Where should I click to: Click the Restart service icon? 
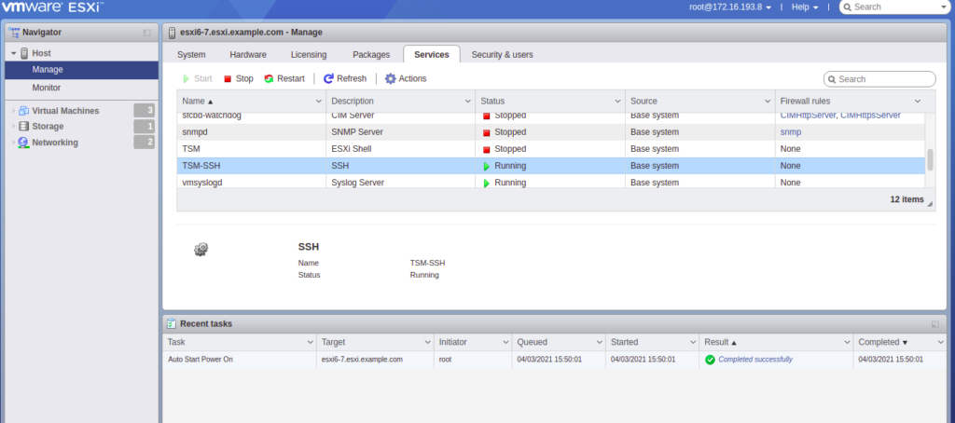pyautogui.click(x=269, y=78)
